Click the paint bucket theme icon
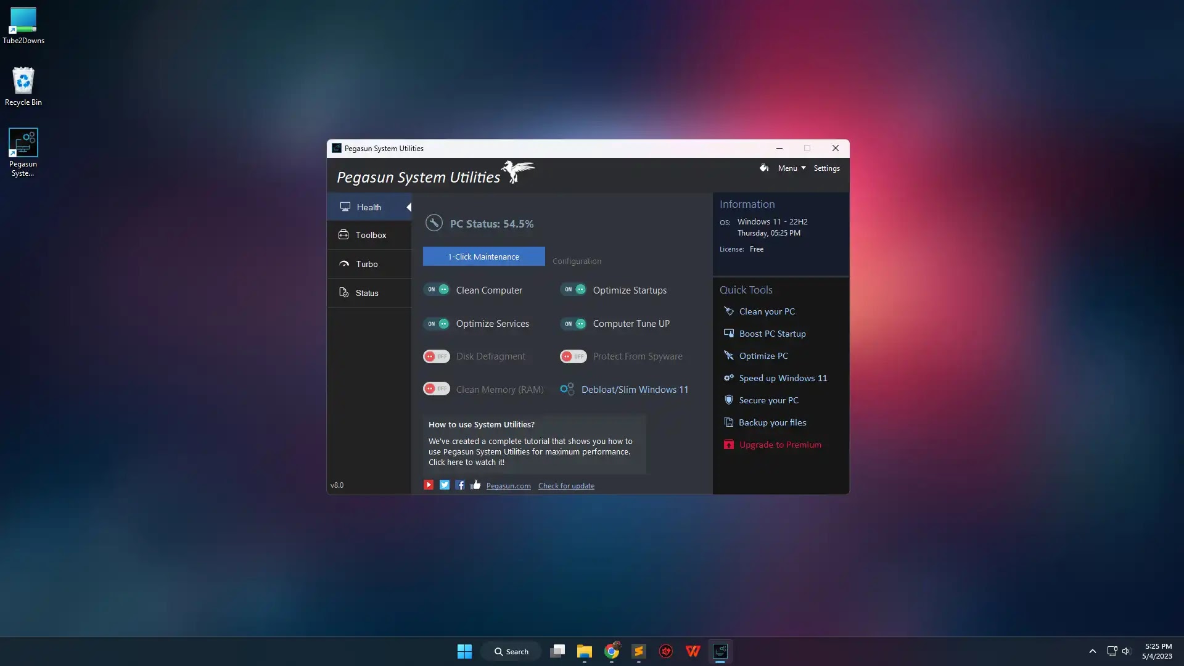1184x666 pixels. 763,168
